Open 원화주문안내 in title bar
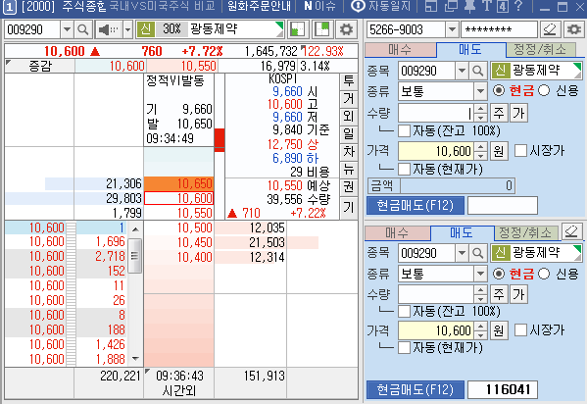 click(259, 6)
